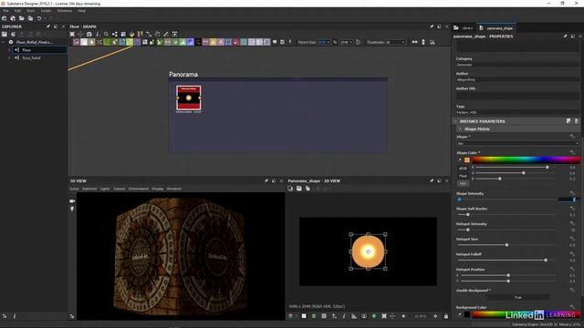
Task: Click the info icon in graph toolbar
Action: (98, 35)
